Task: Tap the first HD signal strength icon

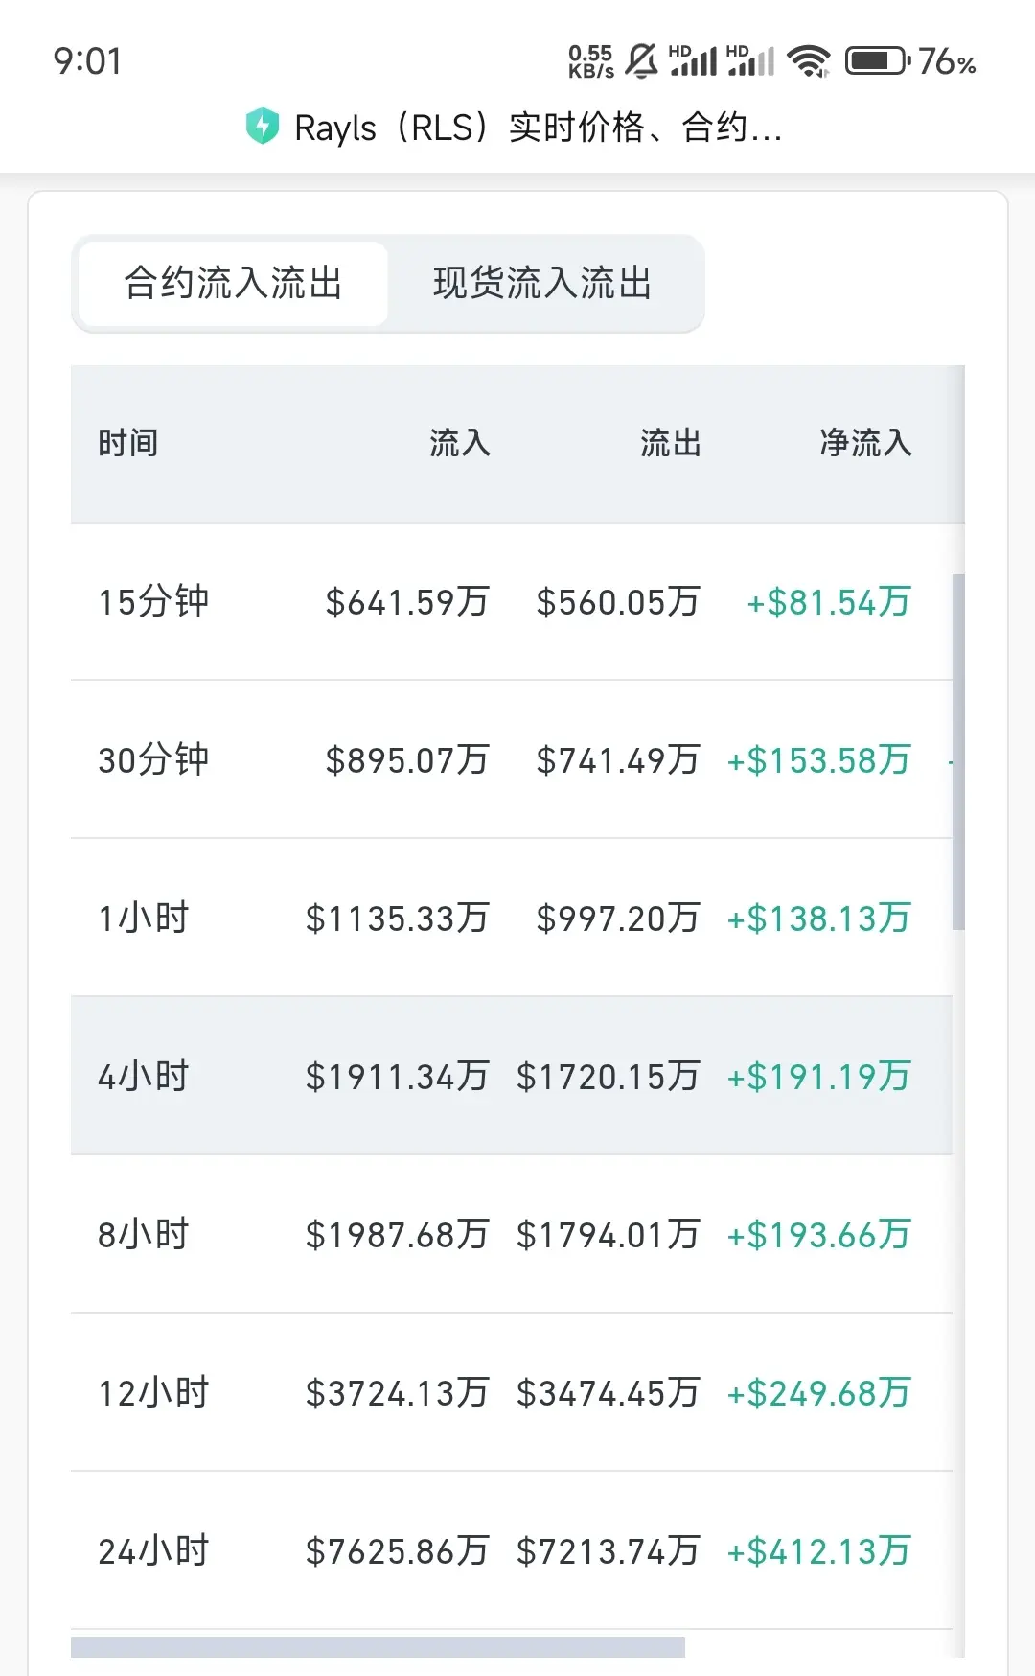Action: (x=694, y=60)
